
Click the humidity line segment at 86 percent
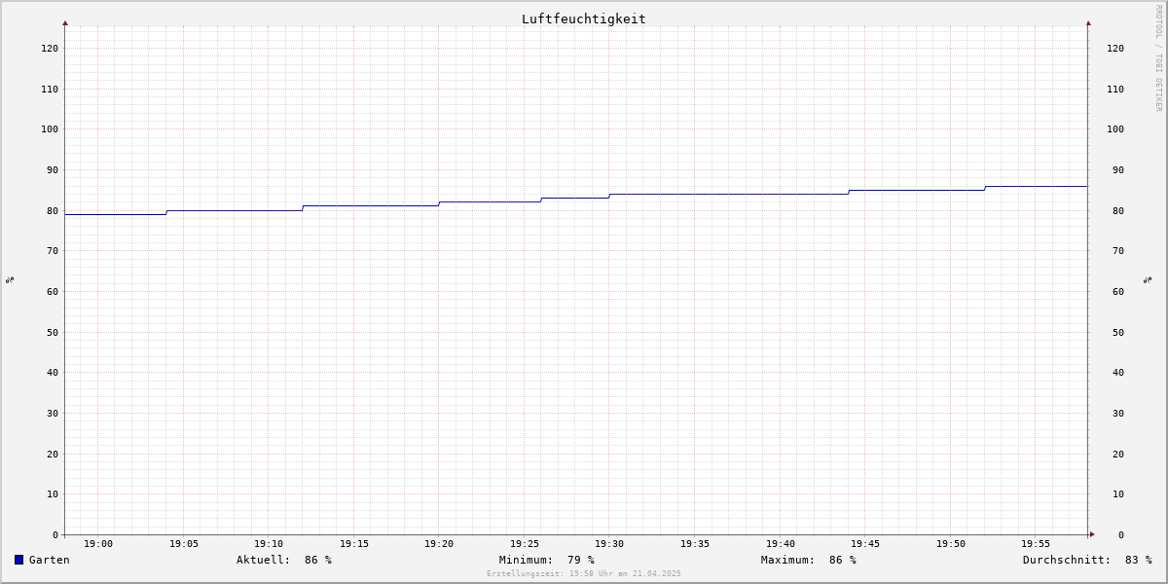[1036, 186]
